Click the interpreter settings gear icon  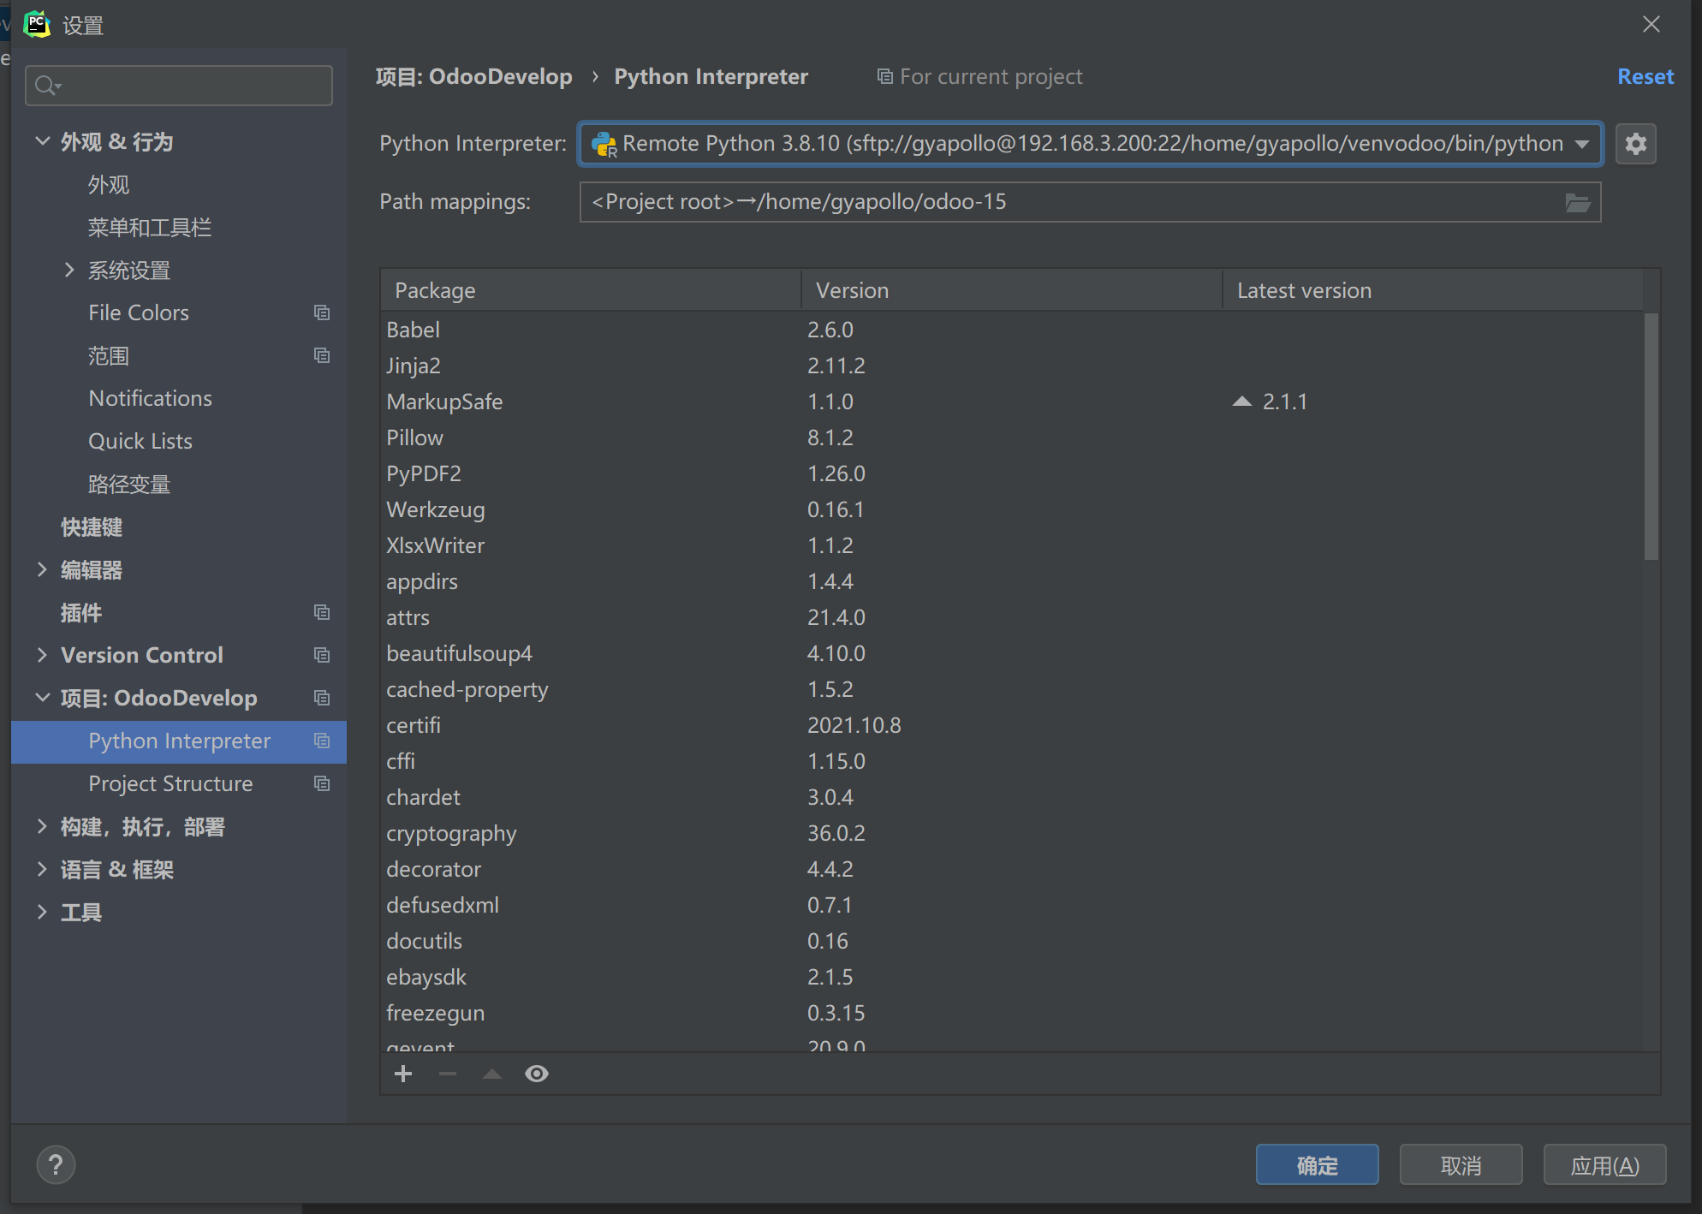pos(1635,143)
